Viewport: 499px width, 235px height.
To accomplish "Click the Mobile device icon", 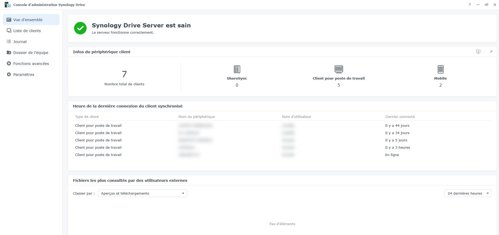I will click(x=441, y=69).
